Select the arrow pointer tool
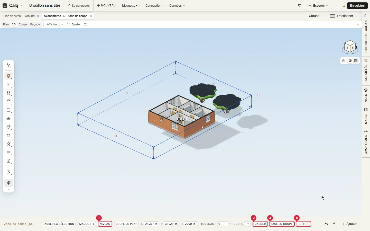 point(8,65)
